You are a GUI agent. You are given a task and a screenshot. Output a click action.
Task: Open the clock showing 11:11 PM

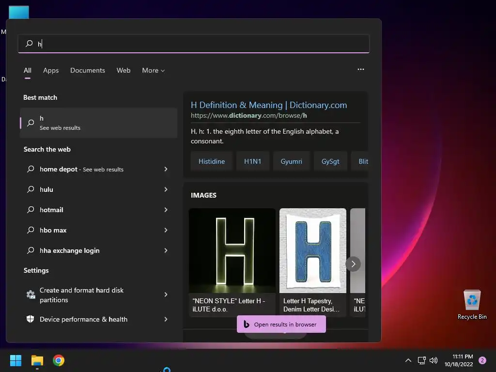459,360
